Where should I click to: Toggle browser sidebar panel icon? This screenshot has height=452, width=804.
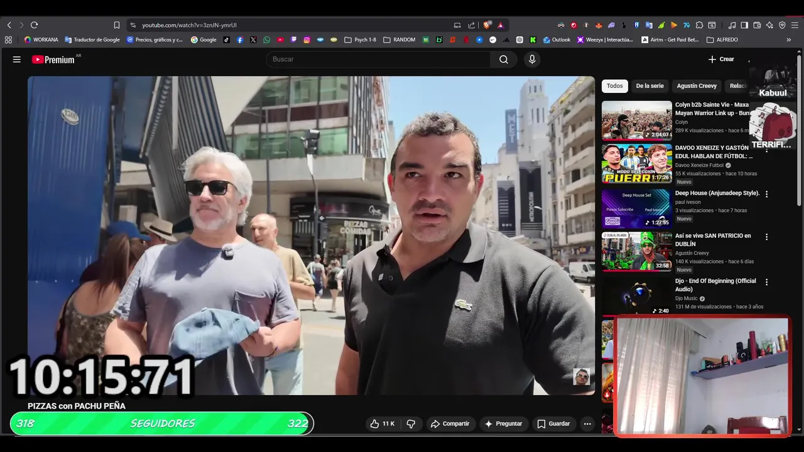click(x=744, y=25)
